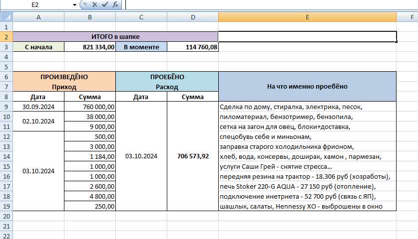
Task: Select row 20 header
Action: point(6,216)
